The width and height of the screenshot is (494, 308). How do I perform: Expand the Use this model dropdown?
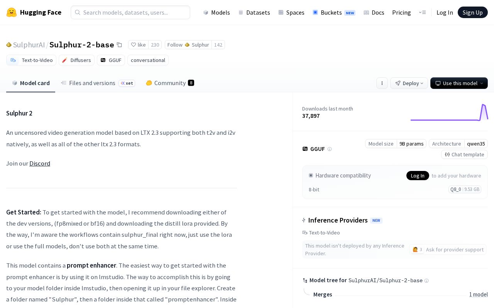pos(459,83)
